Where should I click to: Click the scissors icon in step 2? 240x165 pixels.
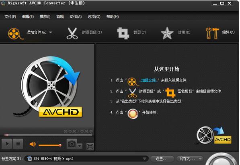[132, 93]
